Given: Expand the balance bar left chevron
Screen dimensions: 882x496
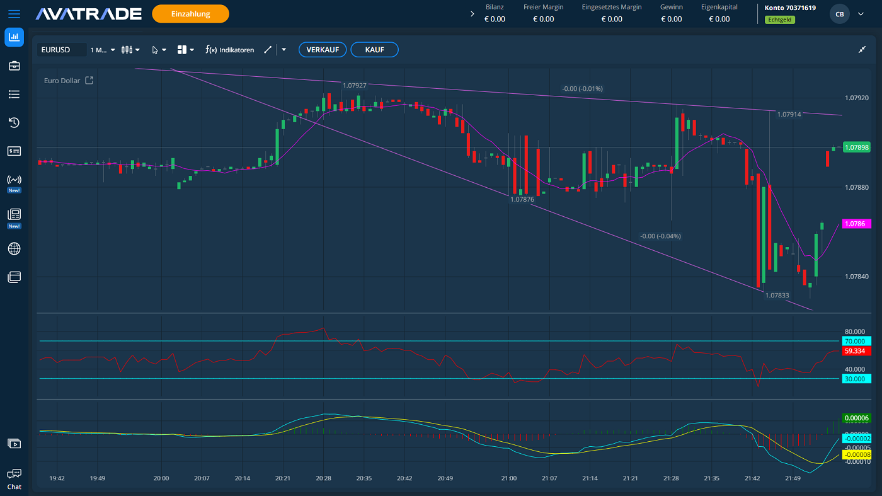Looking at the screenshot, I should [x=473, y=14].
